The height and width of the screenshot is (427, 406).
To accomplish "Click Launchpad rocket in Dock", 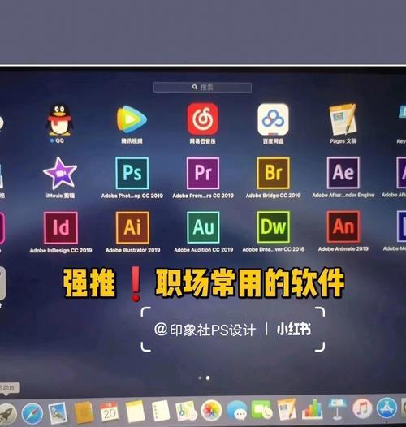I will click(x=7, y=414).
